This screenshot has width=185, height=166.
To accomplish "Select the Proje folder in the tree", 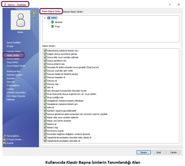I will pyautogui.click(x=57, y=26).
